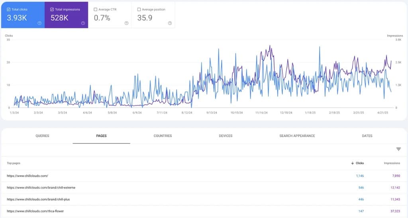Open the Search Appearance tab
The image size is (408, 218).
pos(297,136)
